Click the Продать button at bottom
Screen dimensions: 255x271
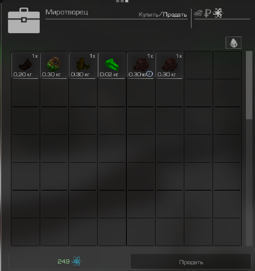191,262
